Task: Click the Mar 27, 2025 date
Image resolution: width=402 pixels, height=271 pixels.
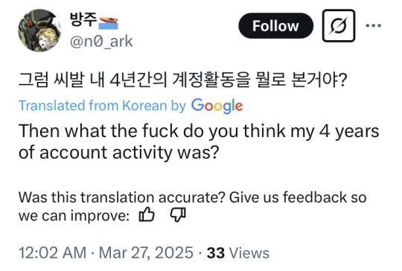Action: (146, 253)
